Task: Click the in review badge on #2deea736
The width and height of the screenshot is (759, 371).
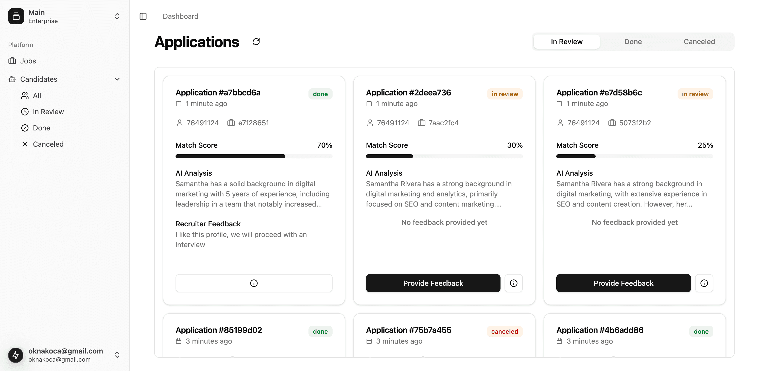Action: [504, 94]
